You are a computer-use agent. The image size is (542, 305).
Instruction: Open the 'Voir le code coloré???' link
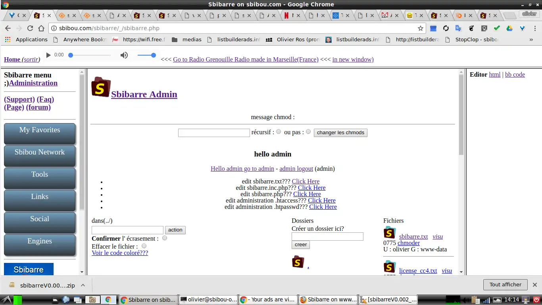coord(120,253)
